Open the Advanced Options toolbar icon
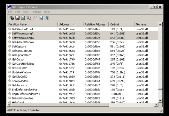Image resolution: width=169 pixels, height=116 pixels. point(12,18)
